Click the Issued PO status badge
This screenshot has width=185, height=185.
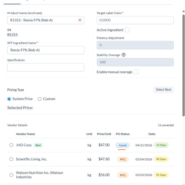(x=122, y=145)
